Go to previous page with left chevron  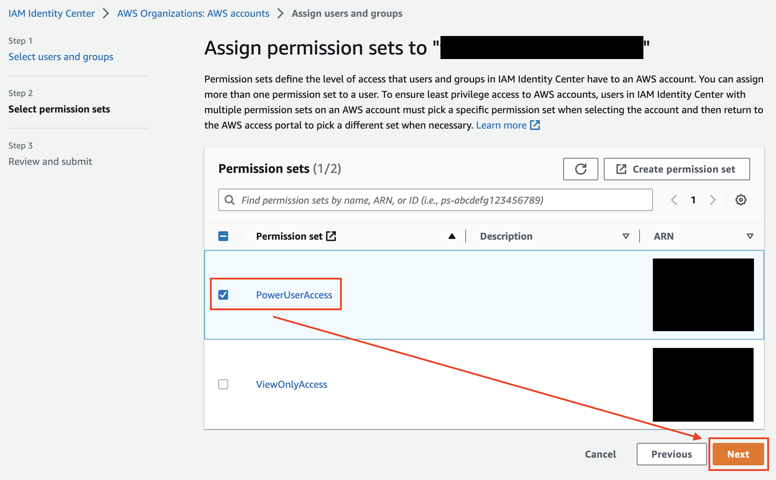[x=674, y=200]
